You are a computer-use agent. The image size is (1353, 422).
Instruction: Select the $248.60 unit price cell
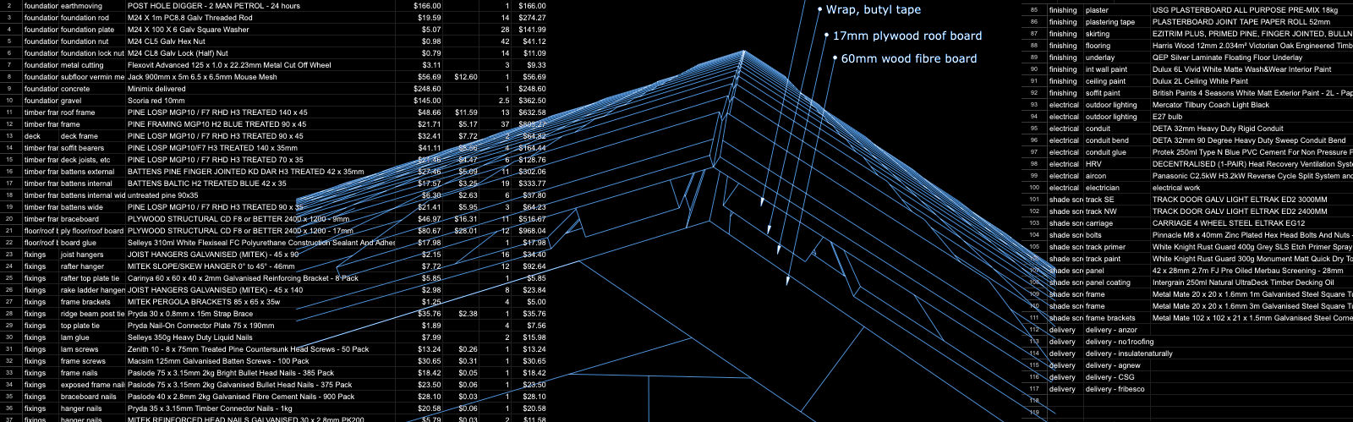pyautogui.click(x=427, y=89)
